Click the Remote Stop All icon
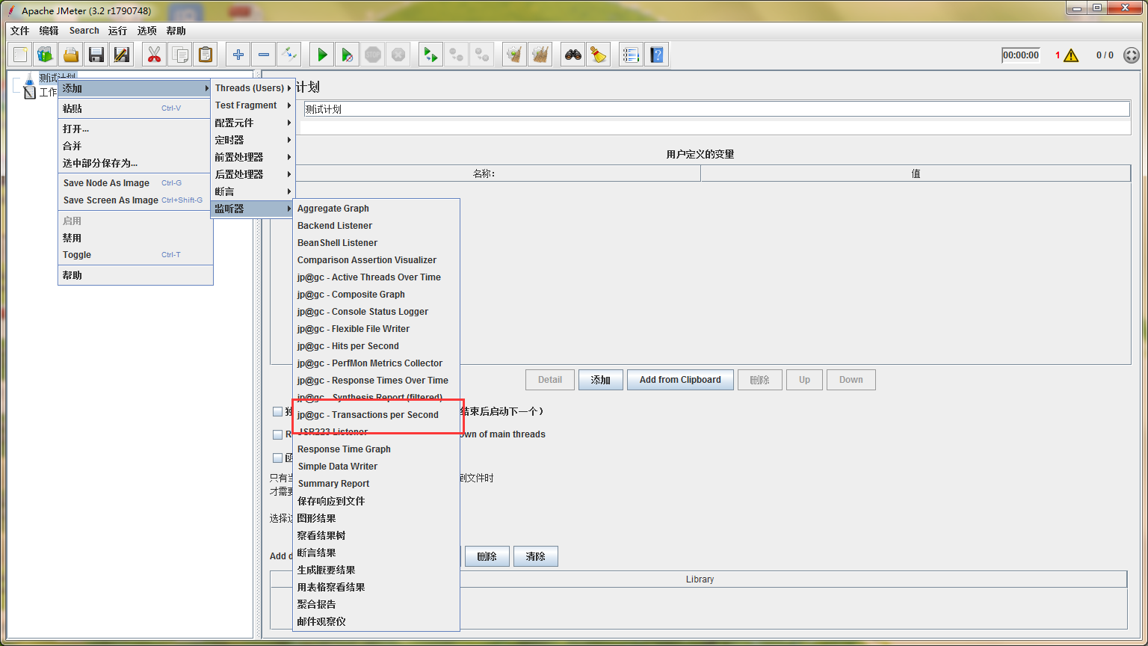This screenshot has height=646, width=1148. (x=456, y=55)
